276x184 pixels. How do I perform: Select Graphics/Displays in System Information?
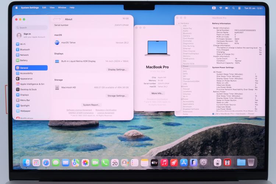click(191, 54)
